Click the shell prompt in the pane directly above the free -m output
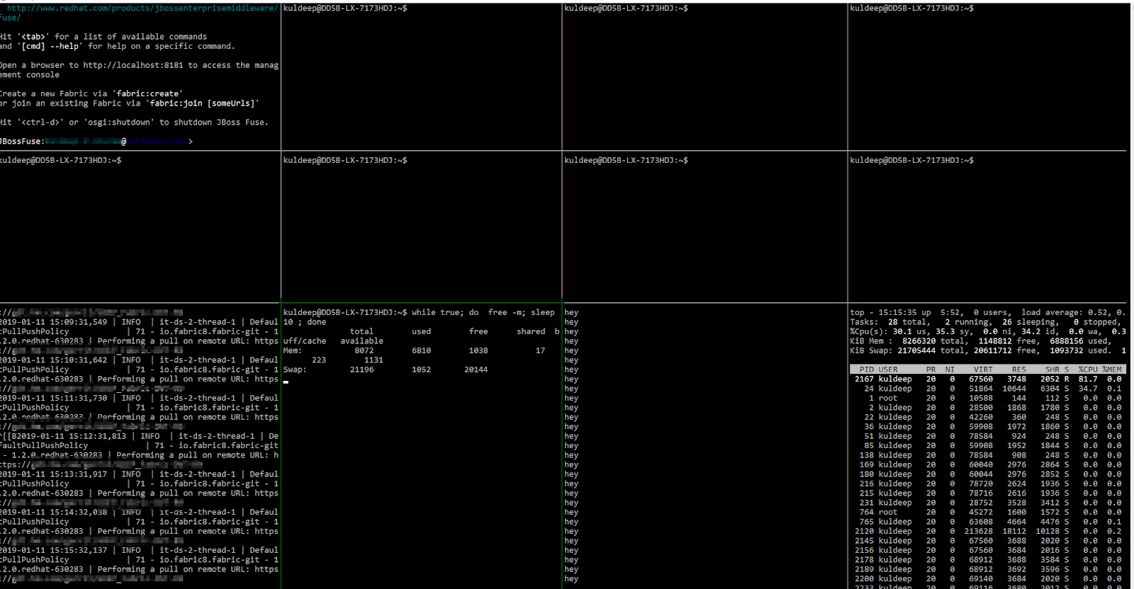Viewport: 1134px width, 589px height. (x=344, y=161)
